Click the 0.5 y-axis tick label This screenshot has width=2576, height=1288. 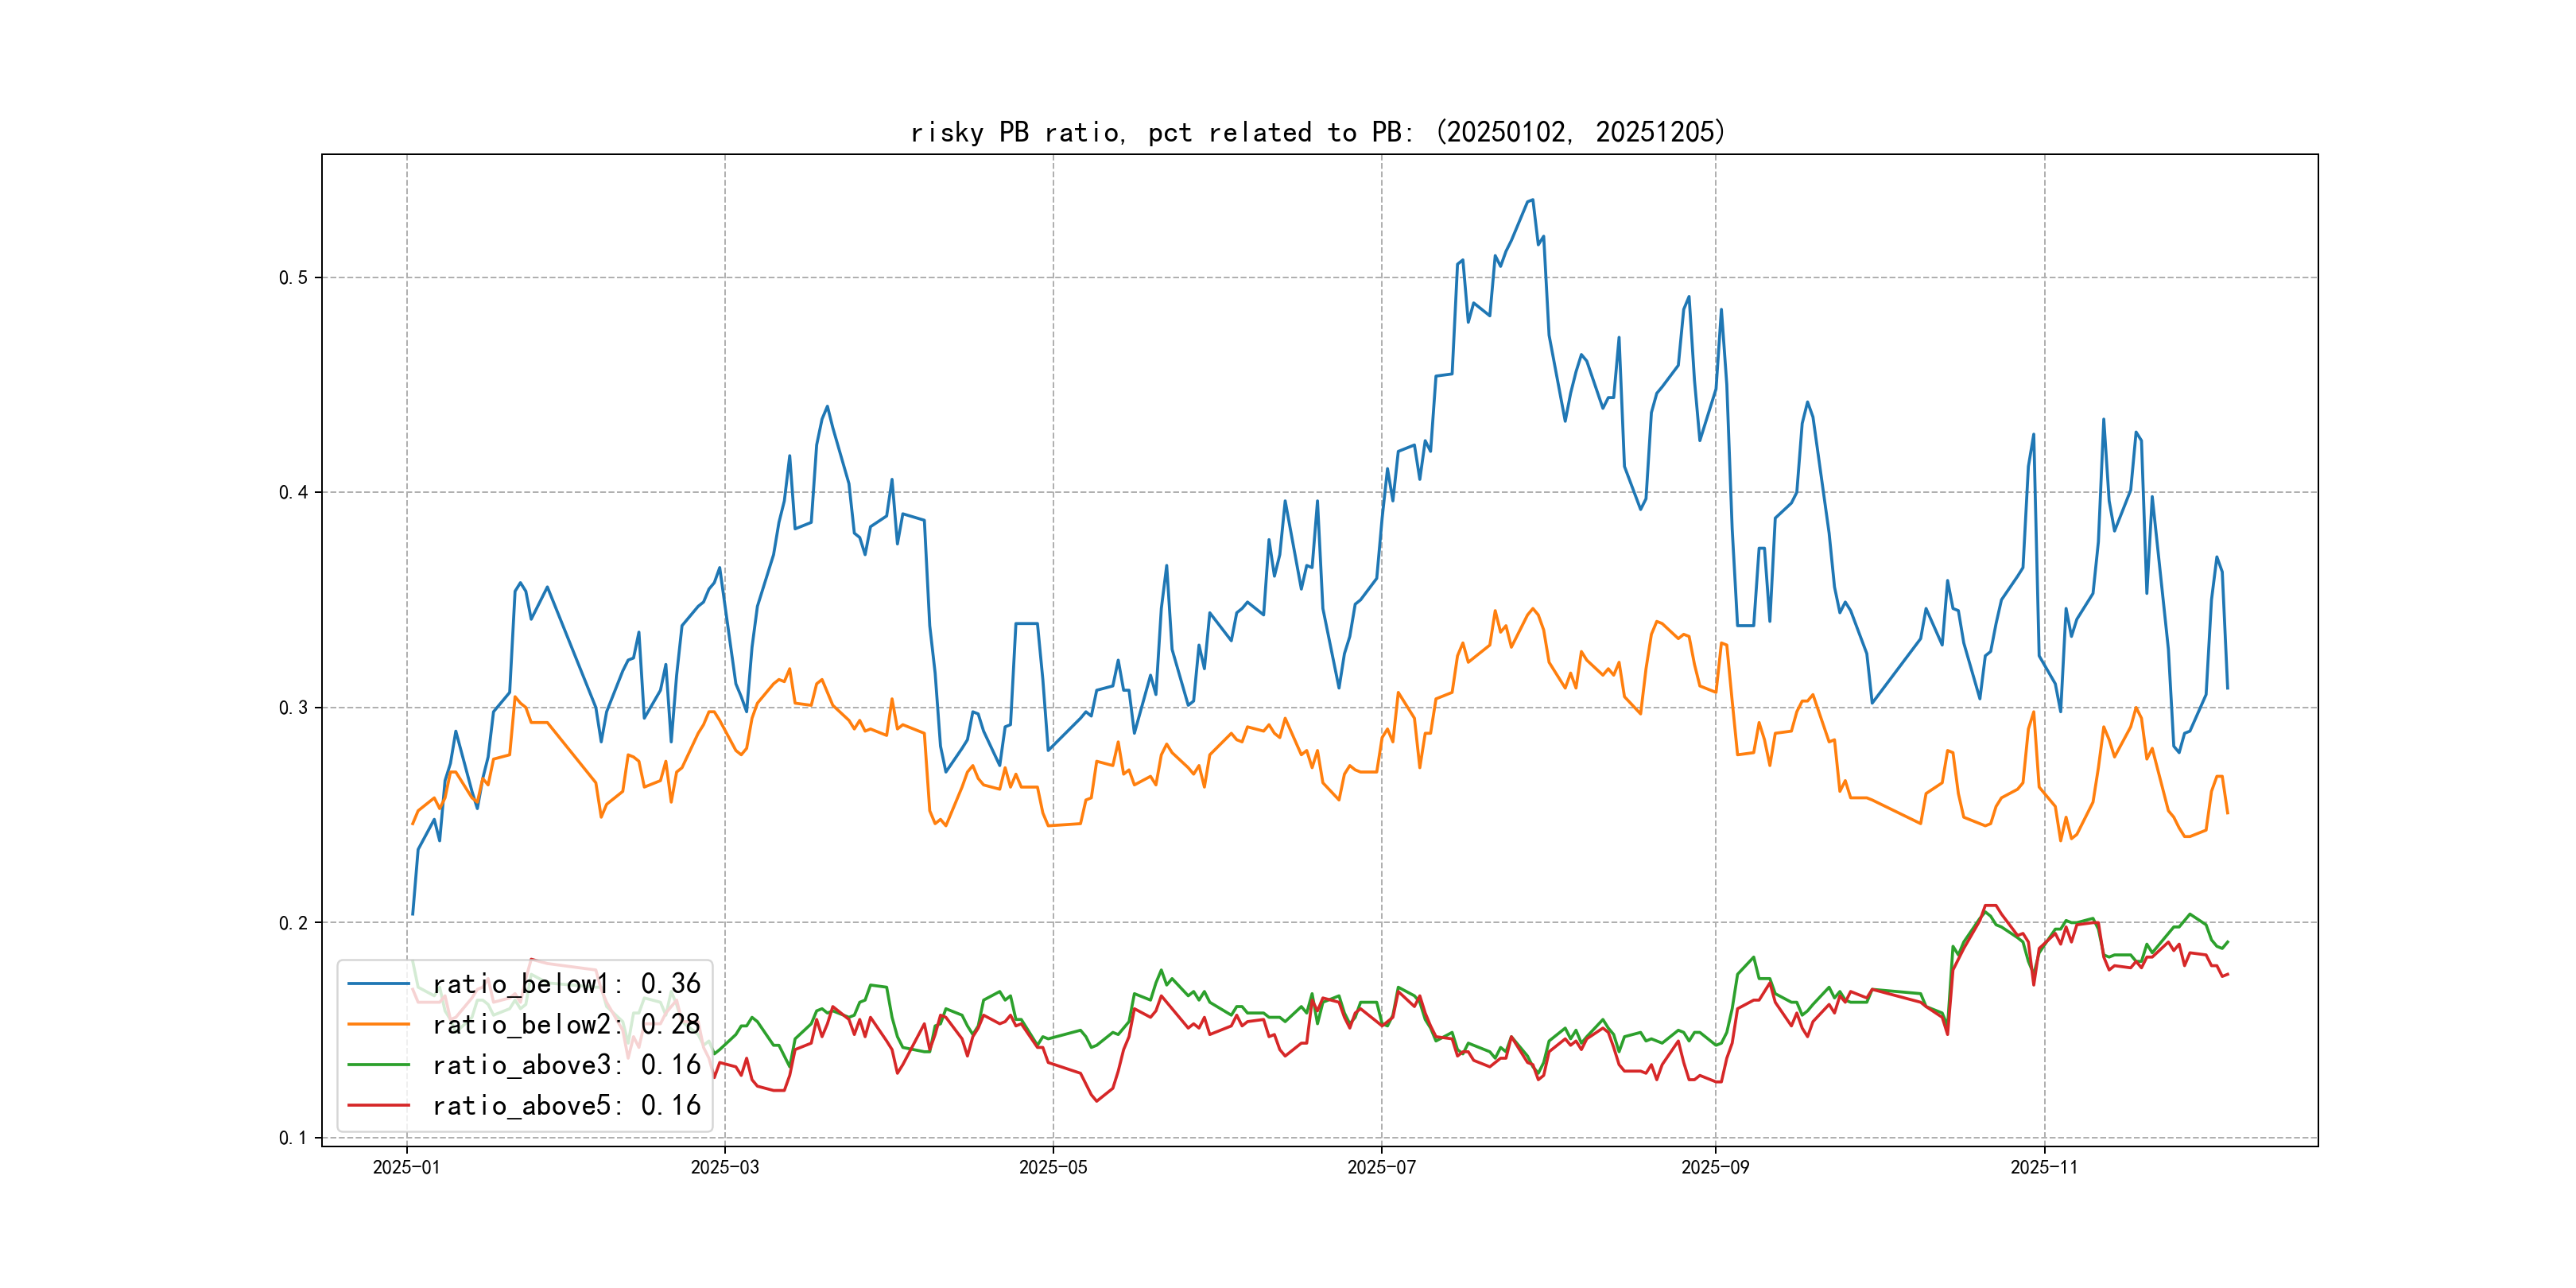coord(293,278)
